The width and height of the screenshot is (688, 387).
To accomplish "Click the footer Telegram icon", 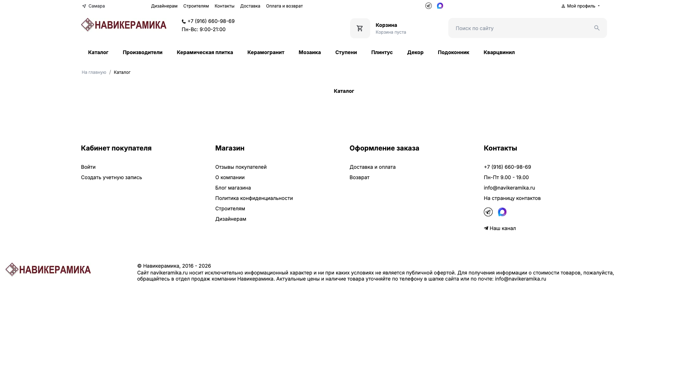I will (488, 212).
